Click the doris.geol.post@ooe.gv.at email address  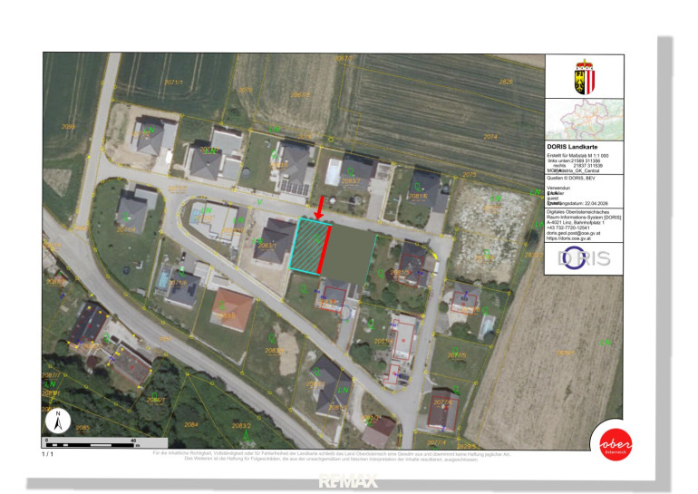coord(582,233)
